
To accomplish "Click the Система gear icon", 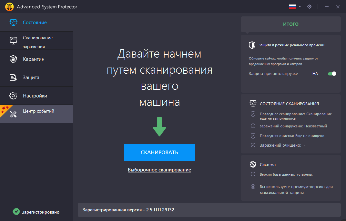I will [253, 164].
